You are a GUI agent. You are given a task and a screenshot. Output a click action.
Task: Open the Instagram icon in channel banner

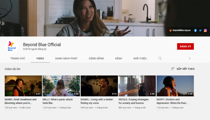tap(205, 30)
